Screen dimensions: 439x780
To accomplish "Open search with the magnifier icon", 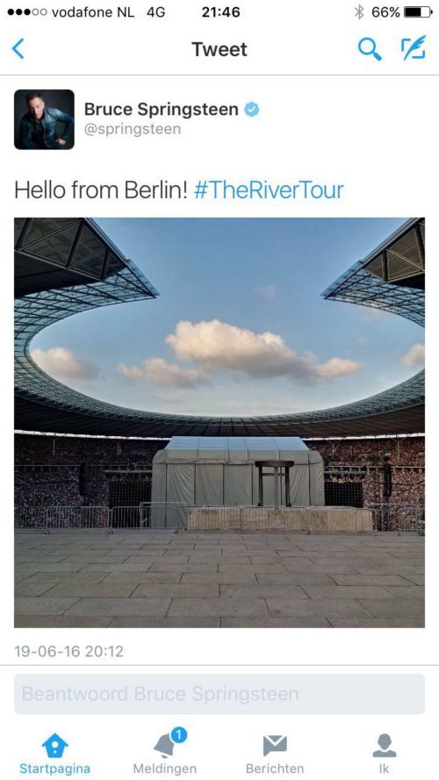I will click(x=370, y=49).
